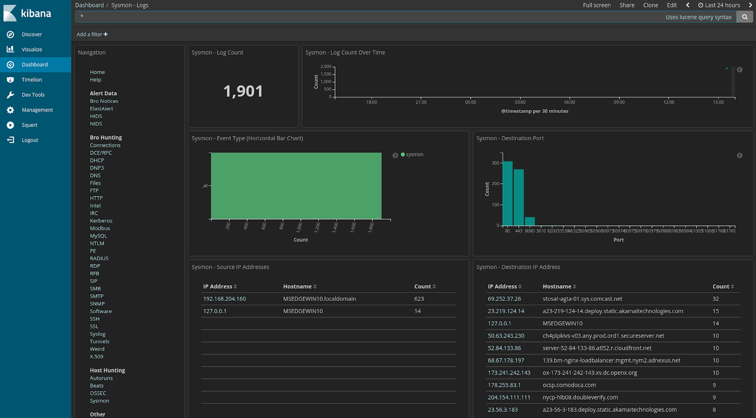This screenshot has height=418, width=756.
Task: Run query with magnifier search button
Action: 745,17
